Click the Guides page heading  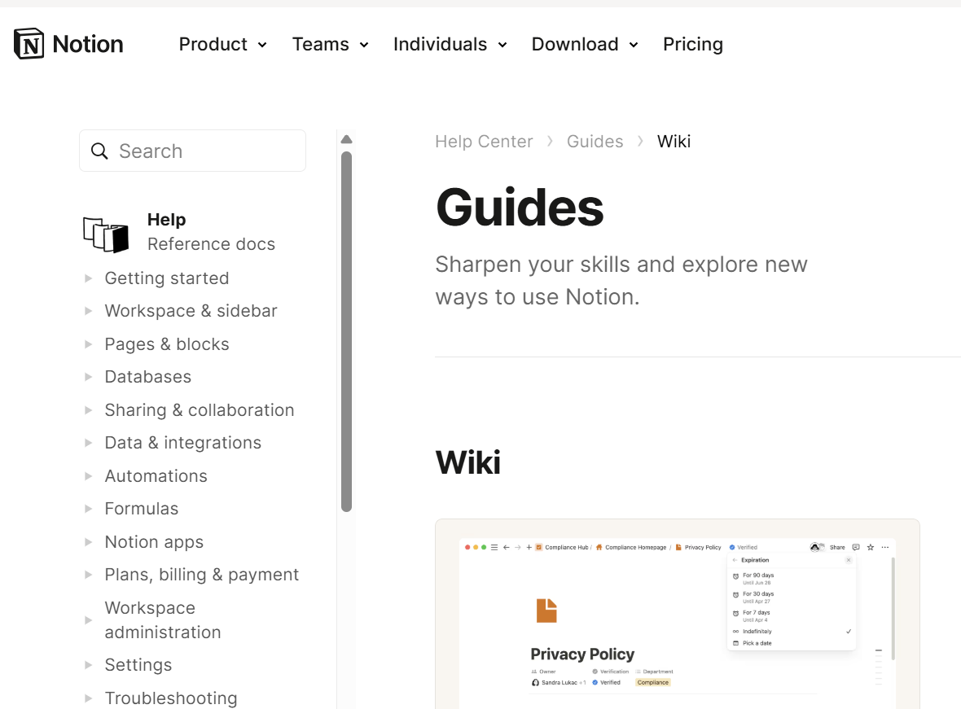(520, 207)
